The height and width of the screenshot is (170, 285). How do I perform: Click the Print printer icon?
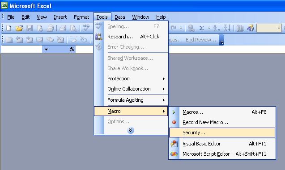(63, 28)
